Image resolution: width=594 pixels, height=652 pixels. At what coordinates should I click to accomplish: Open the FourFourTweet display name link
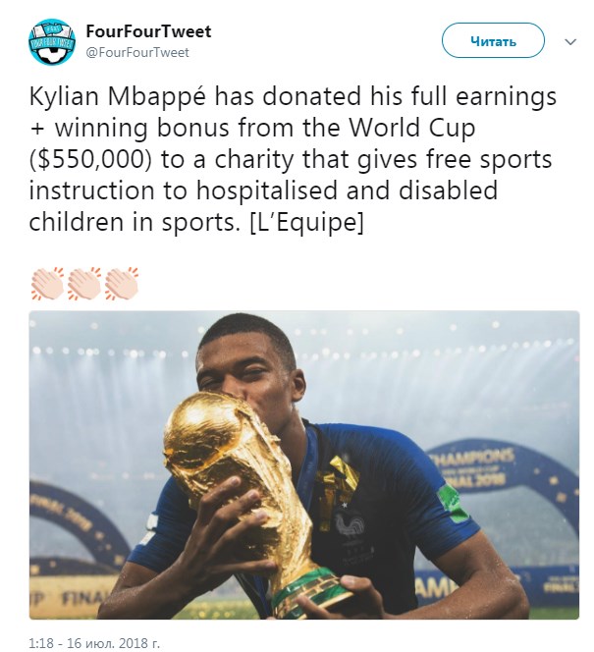tap(148, 31)
